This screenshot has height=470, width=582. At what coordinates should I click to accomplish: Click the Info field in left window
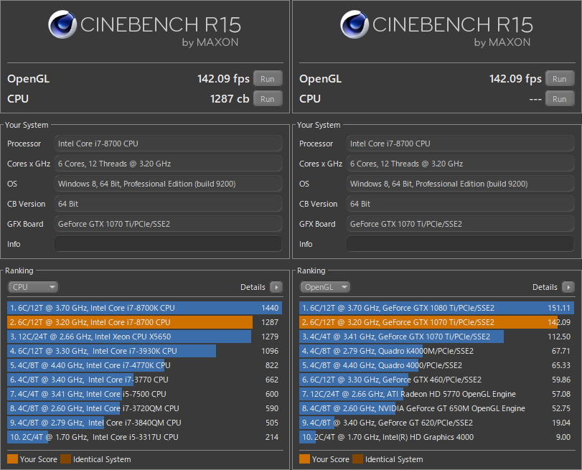(x=168, y=244)
